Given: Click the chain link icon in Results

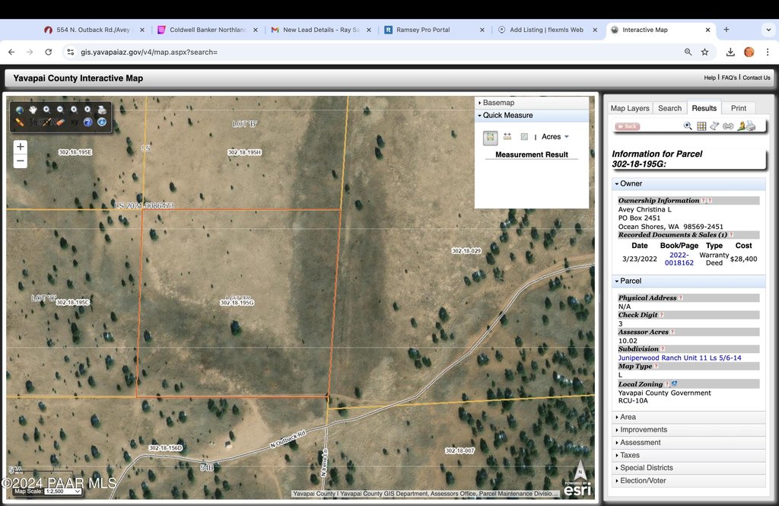Looking at the screenshot, I should [x=727, y=126].
